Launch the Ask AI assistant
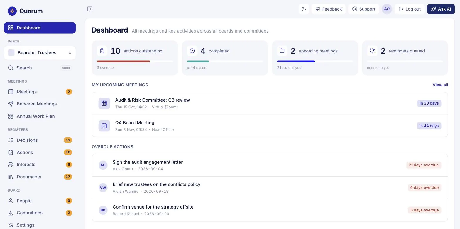Viewport: 460px width, 229px height. [x=441, y=9]
